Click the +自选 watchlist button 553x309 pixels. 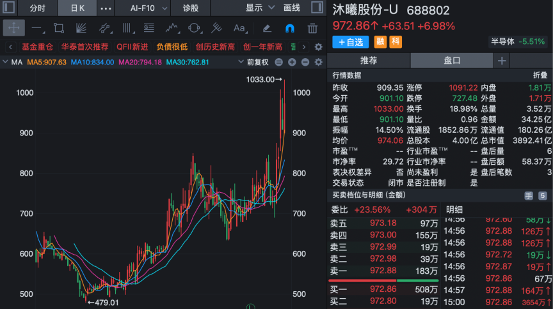[x=351, y=42]
